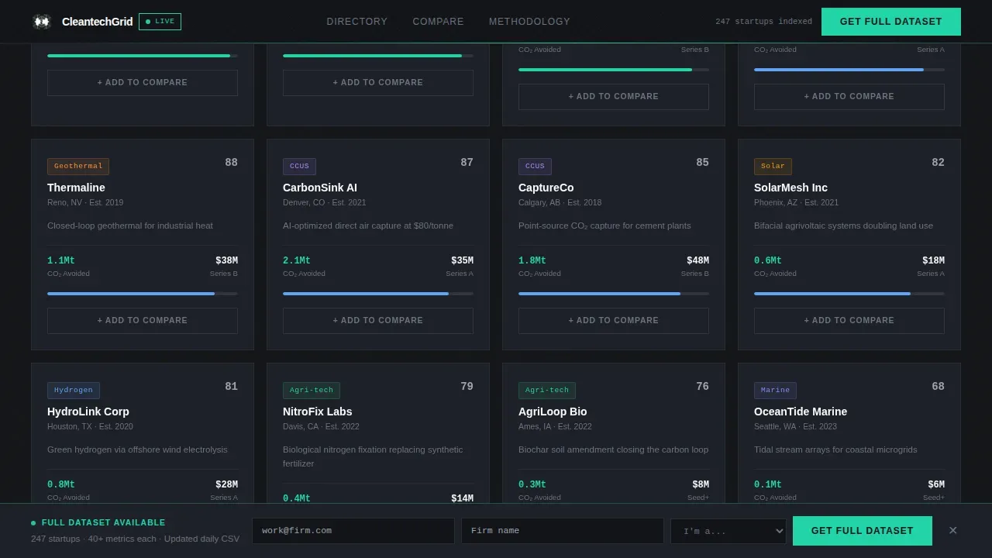Viewport: 992px width, 558px height.
Task: Open the SolarMesh Inc company title
Action: point(790,188)
